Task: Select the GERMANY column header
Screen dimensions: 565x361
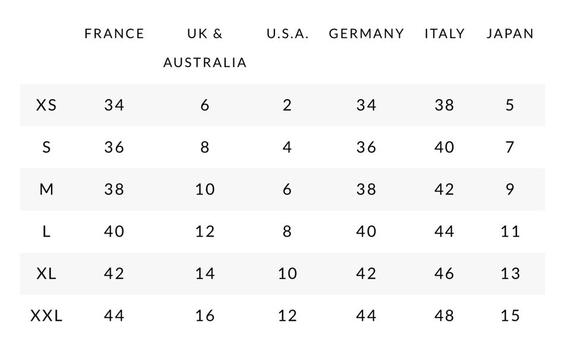Action: 366,34
